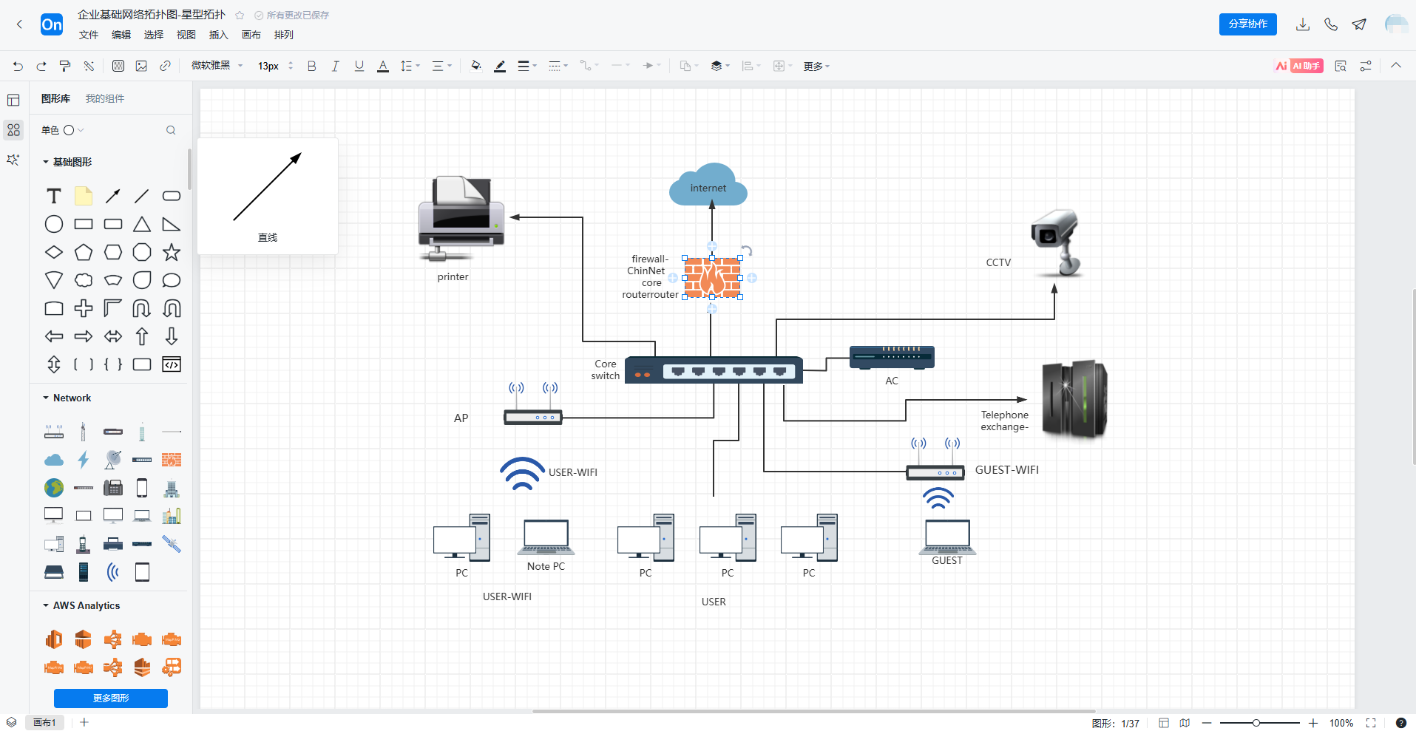Toggle italic text formatting

[335, 66]
